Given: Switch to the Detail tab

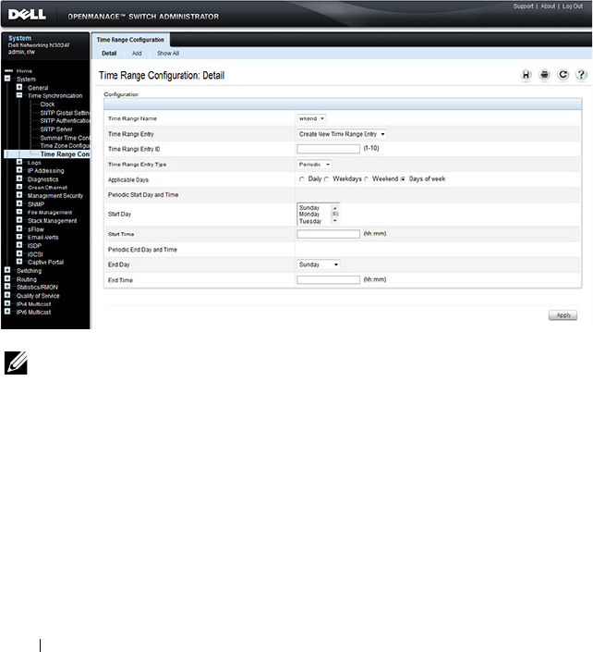Looking at the screenshot, I should pos(109,54).
